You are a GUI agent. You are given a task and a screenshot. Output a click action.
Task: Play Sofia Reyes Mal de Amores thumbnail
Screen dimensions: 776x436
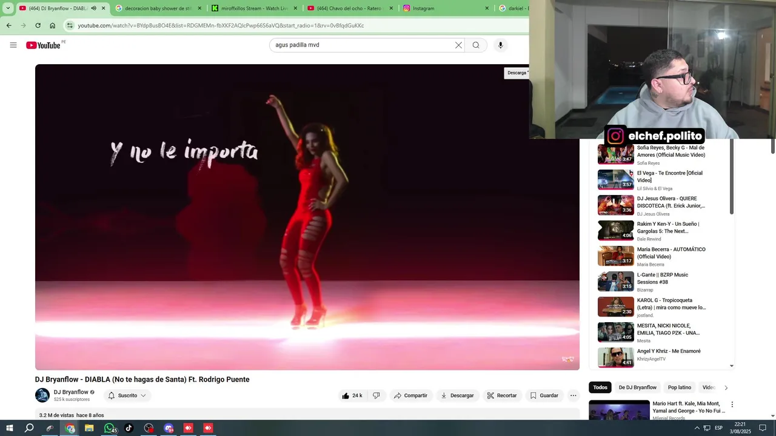pyautogui.click(x=616, y=154)
